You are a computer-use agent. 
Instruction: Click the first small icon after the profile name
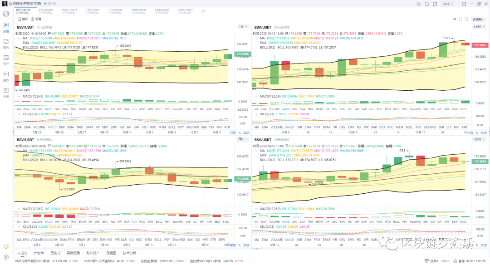coord(45,4)
